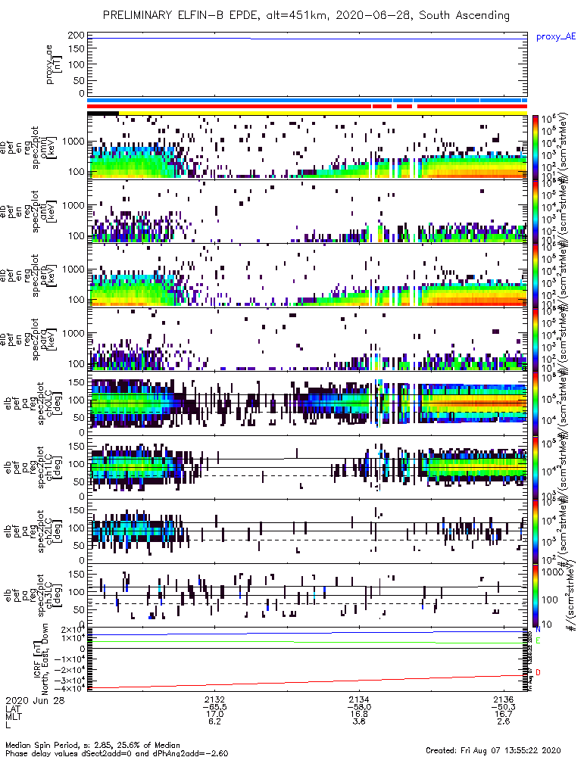587x757 pixels.
Task: Click latitude value -65.5
Action: (x=214, y=707)
